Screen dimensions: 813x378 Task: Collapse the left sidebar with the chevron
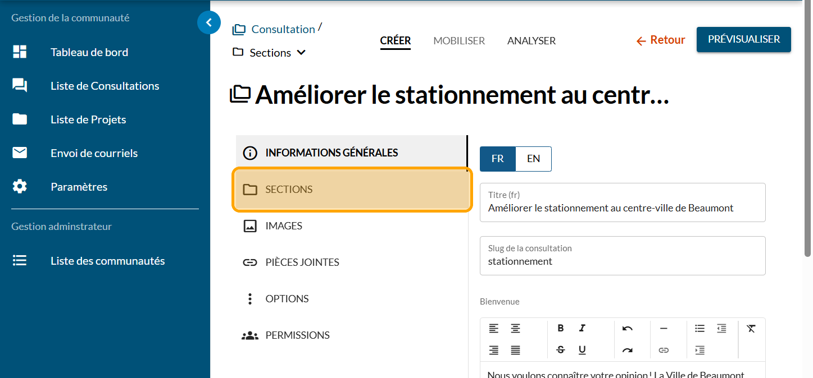(x=209, y=23)
